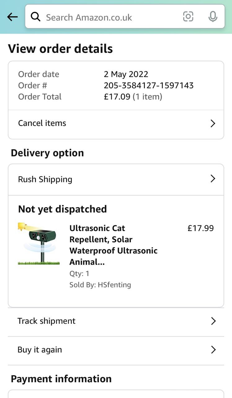Expand the Rush Shipping chevron
Image resolution: width=232 pixels, height=398 pixels.
pos(213,179)
